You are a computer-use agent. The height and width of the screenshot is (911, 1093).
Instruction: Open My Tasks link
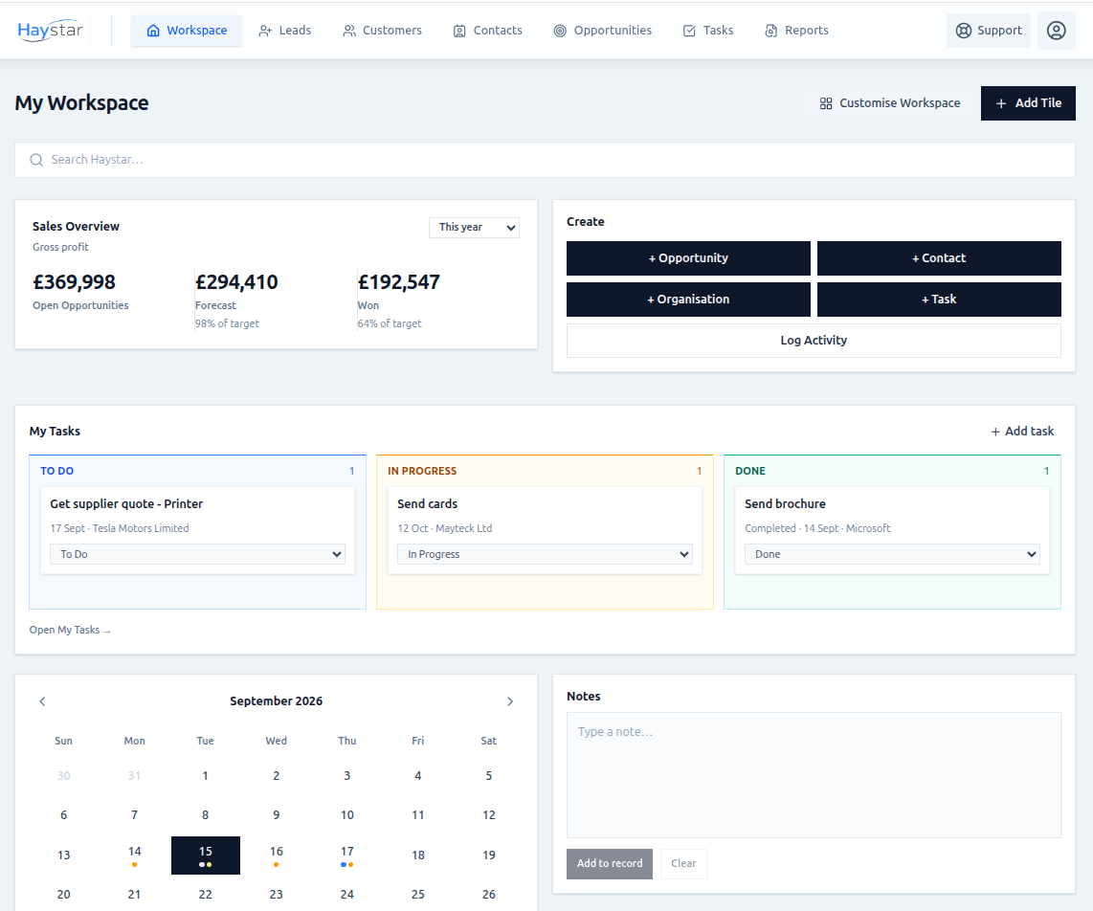click(x=70, y=630)
